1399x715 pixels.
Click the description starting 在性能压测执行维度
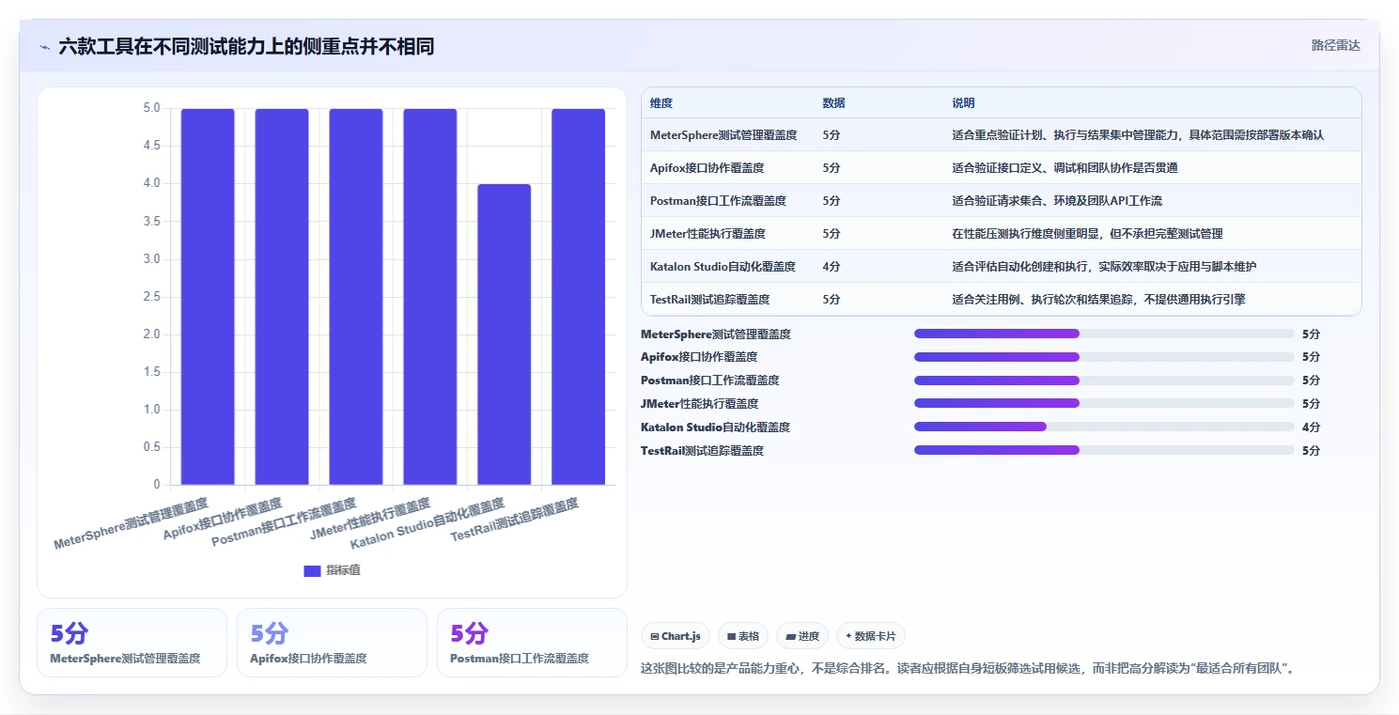[1087, 234]
